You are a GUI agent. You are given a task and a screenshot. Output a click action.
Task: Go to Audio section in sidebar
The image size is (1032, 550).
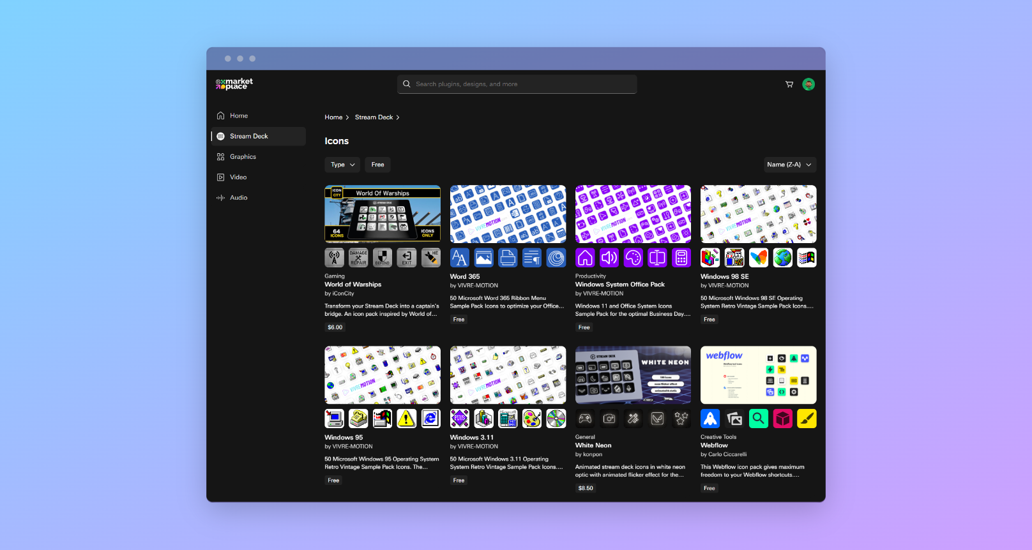tap(238, 198)
